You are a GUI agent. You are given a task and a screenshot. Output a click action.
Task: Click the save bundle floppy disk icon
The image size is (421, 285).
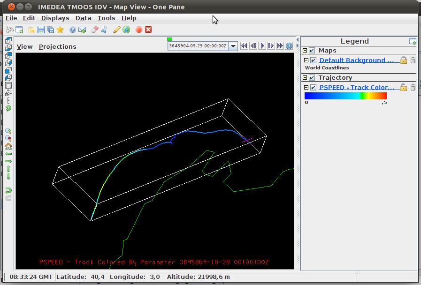tap(41, 30)
